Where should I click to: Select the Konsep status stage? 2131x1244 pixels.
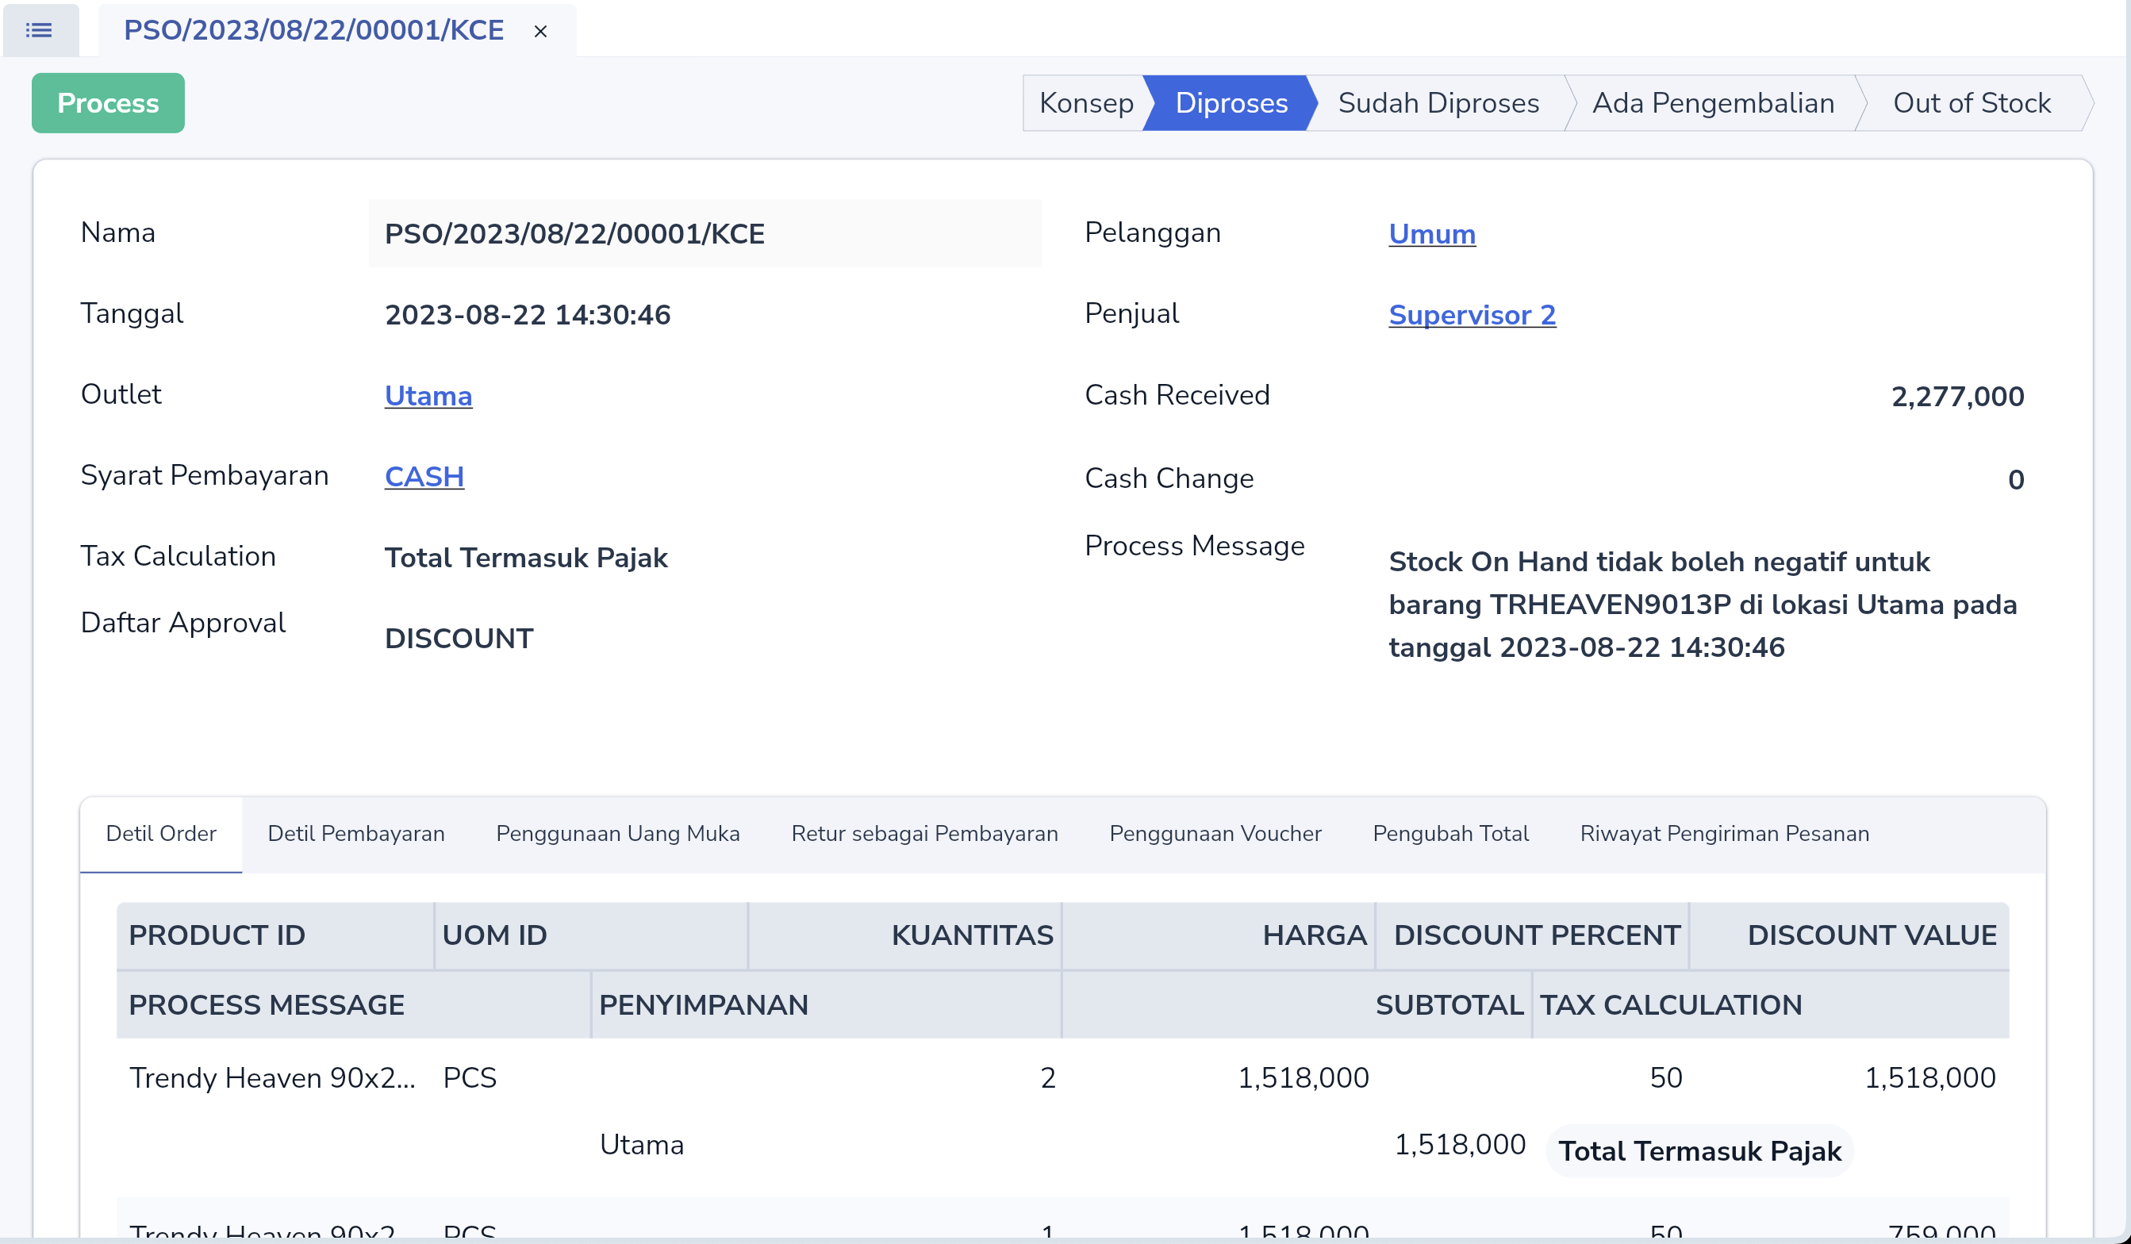(1085, 103)
